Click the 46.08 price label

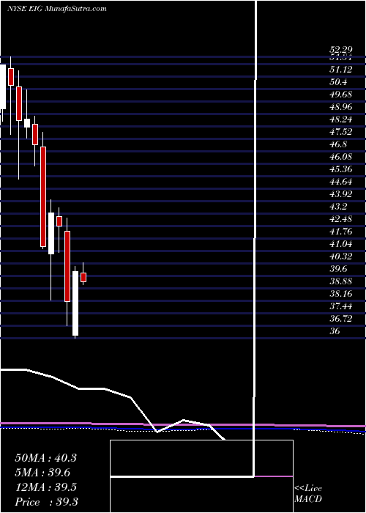[341, 156]
